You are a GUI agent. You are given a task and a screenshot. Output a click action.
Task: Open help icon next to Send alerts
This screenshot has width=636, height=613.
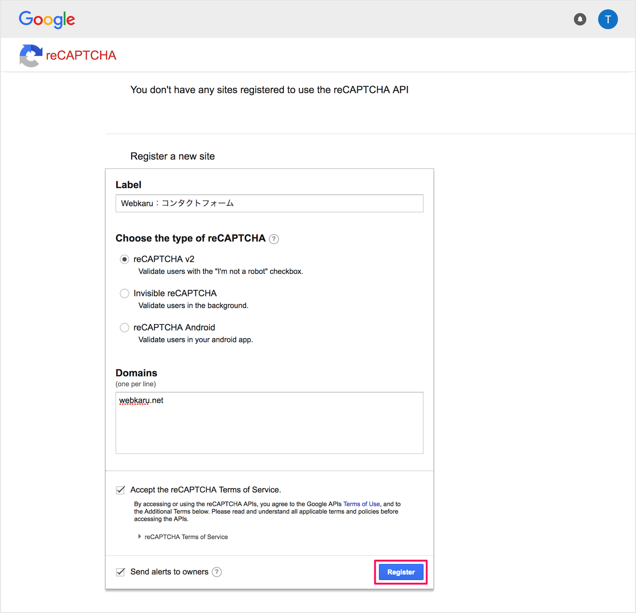tap(217, 572)
